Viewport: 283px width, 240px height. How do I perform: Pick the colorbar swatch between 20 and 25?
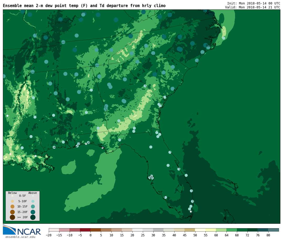pyautogui.click(x=138, y=230)
